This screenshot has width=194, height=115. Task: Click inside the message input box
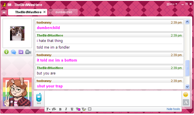[112, 98]
